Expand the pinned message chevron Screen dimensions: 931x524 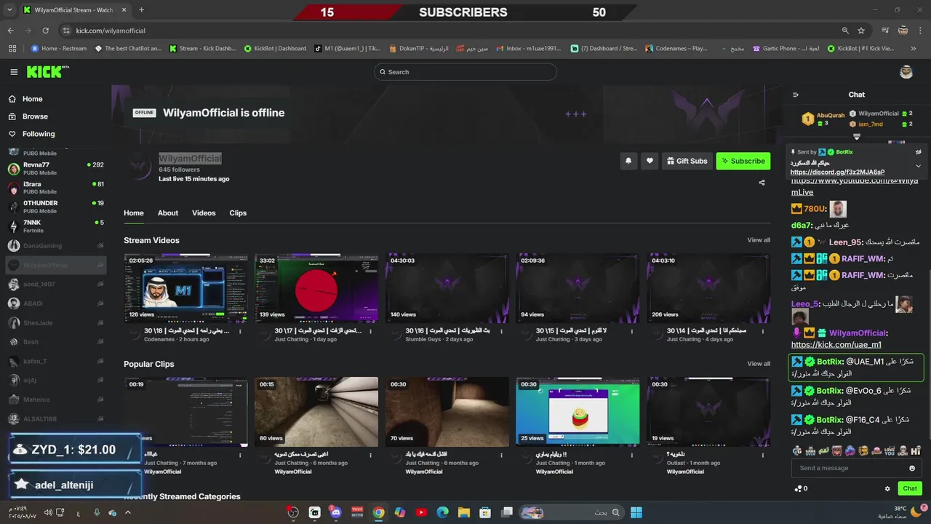pyautogui.click(x=919, y=166)
